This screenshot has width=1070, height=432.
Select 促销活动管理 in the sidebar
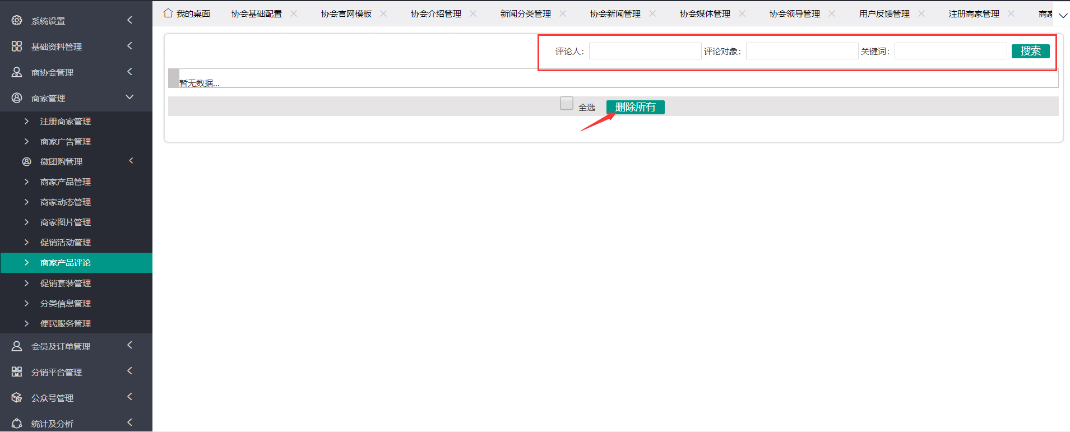66,243
